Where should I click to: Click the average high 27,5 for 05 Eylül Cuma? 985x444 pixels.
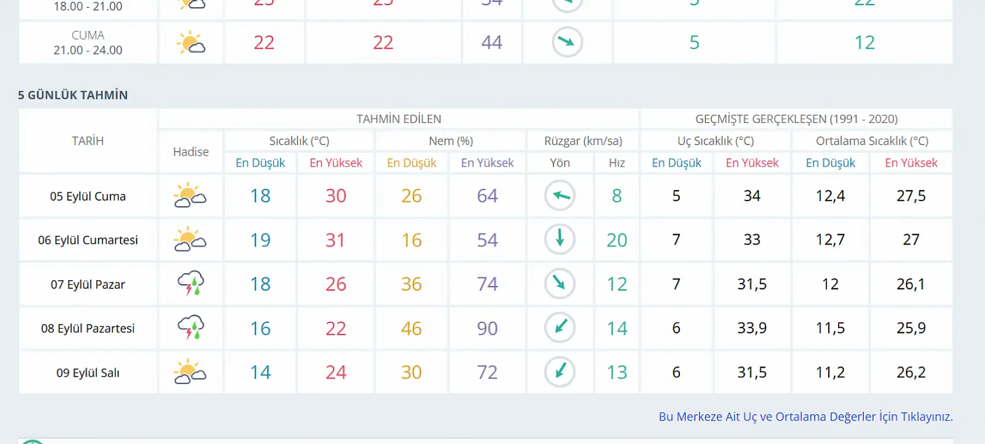tap(911, 195)
